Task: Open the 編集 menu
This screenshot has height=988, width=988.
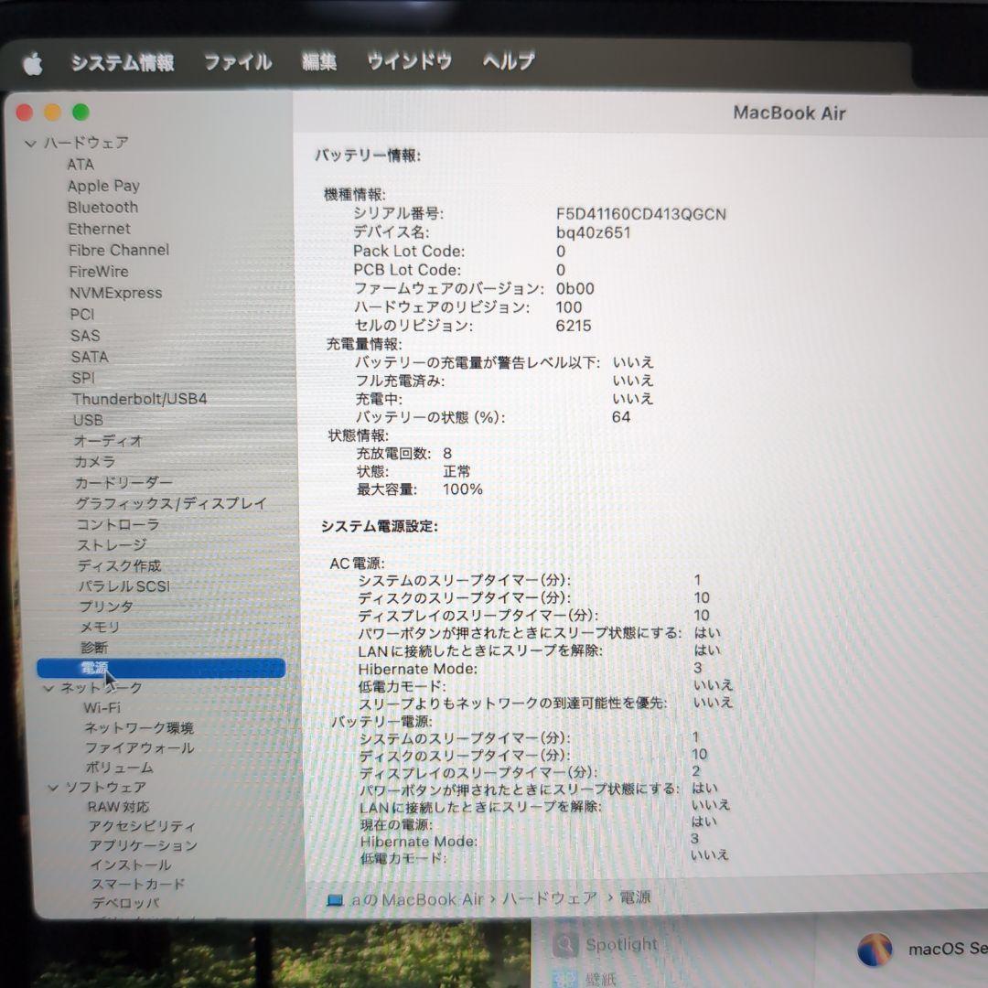Action: 318,61
